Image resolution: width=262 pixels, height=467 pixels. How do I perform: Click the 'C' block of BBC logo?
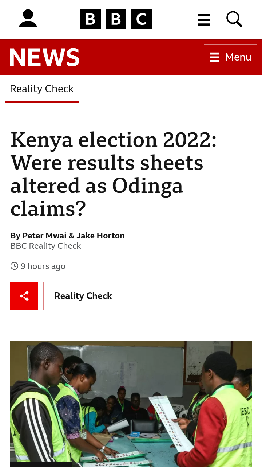[x=141, y=19]
